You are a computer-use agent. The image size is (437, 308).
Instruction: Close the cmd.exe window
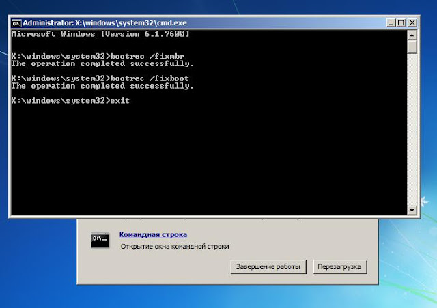click(x=412, y=22)
